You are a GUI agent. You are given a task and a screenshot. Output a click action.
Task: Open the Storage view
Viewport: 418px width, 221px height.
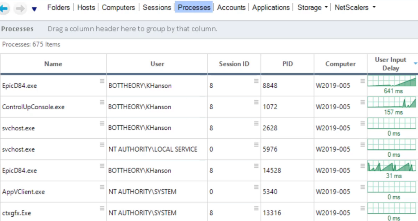coord(309,7)
